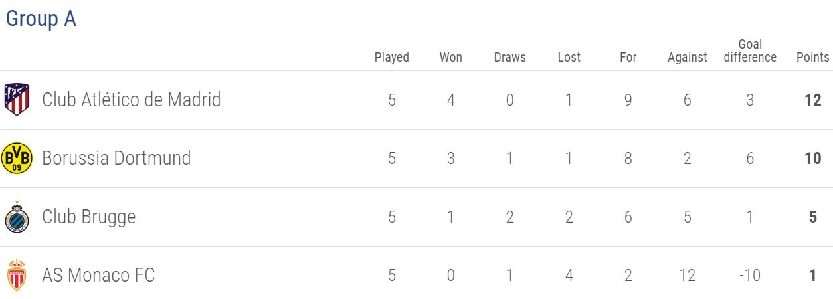Click the Played column header
Image resolution: width=833 pixels, height=299 pixels.
(392, 57)
